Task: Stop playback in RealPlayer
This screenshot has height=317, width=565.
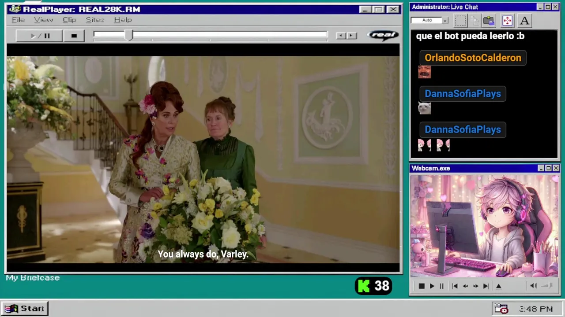Action: pyautogui.click(x=74, y=36)
